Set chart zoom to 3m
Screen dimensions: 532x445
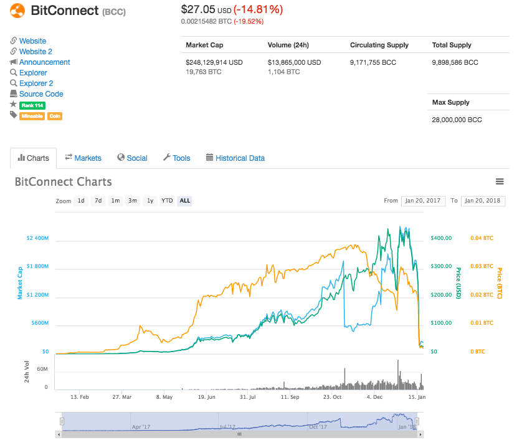(133, 201)
